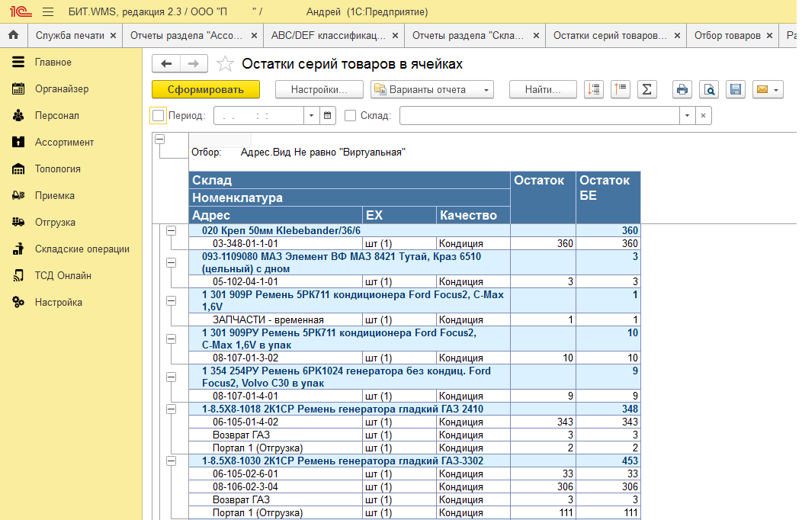The image size is (802, 520).
Task: Open Варианты отчета dropdown
Action: (x=432, y=90)
